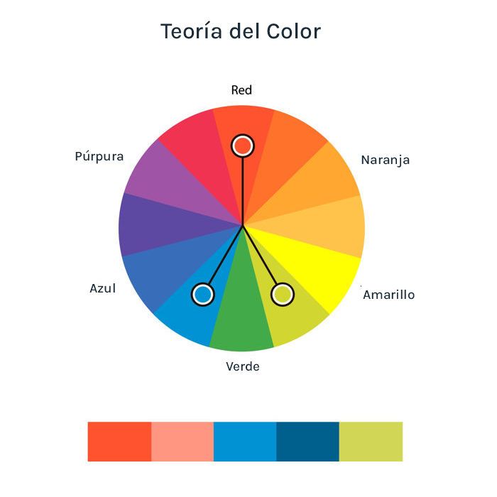Image resolution: width=497 pixels, height=497 pixels.
Task: Pick the lime yellow-green palette swatch
Action: point(371,442)
